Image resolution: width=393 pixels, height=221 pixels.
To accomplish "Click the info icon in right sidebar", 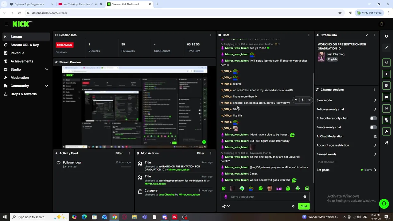I will tap(386, 36).
